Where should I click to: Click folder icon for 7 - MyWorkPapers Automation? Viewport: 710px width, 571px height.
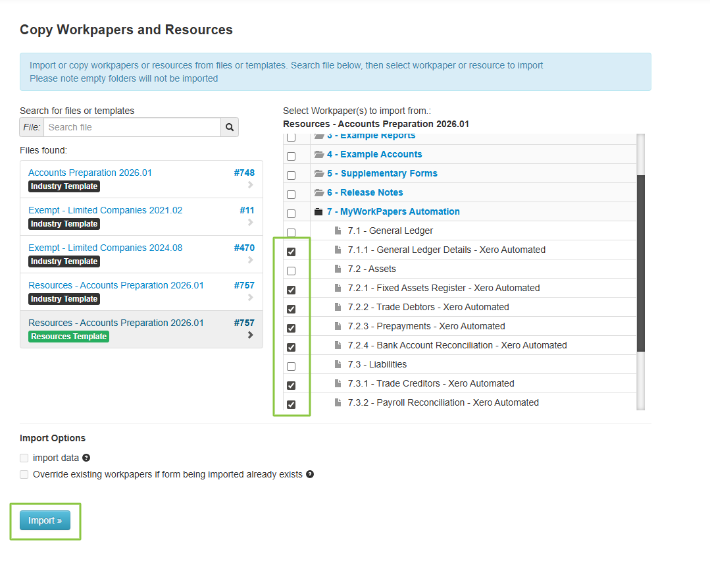pyautogui.click(x=319, y=212)
